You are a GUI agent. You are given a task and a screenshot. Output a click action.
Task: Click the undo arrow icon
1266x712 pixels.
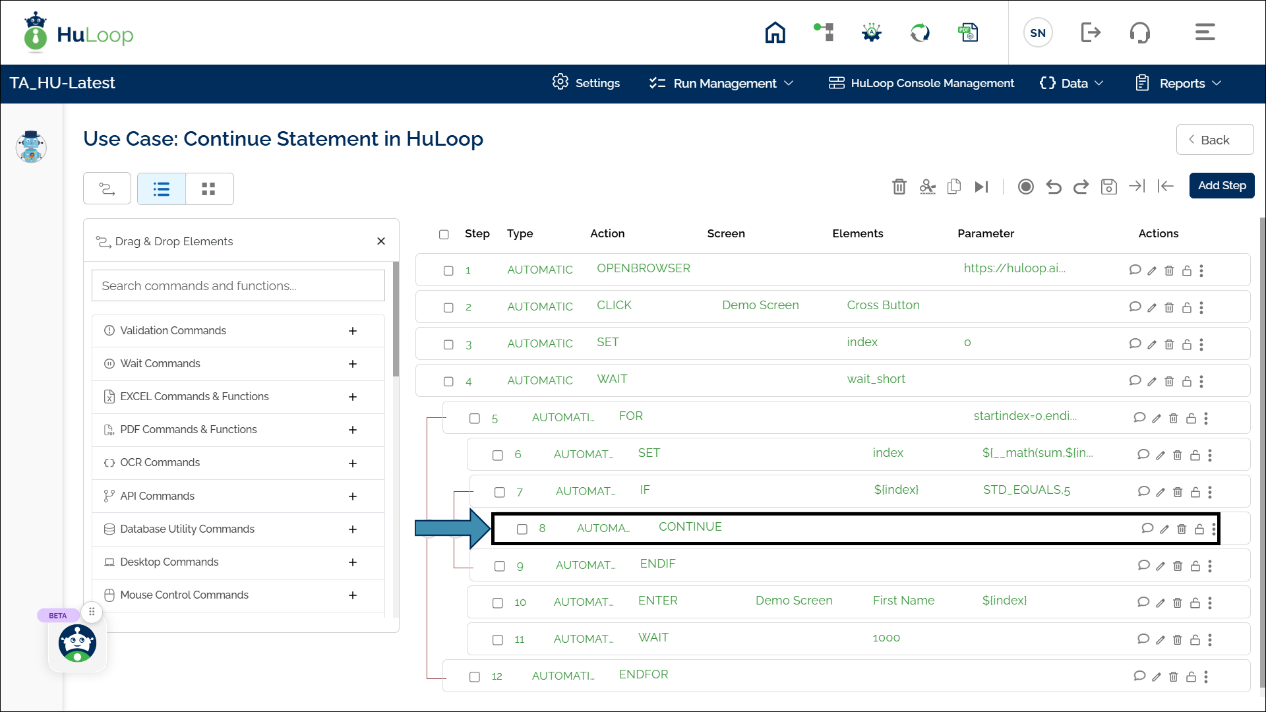pyautogui.click(x=1054, y=187)
